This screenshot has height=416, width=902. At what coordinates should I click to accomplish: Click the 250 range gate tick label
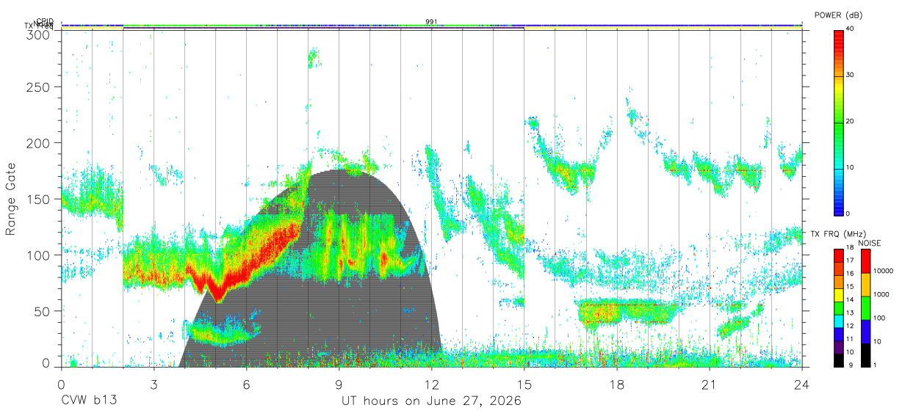pos(38,87)
